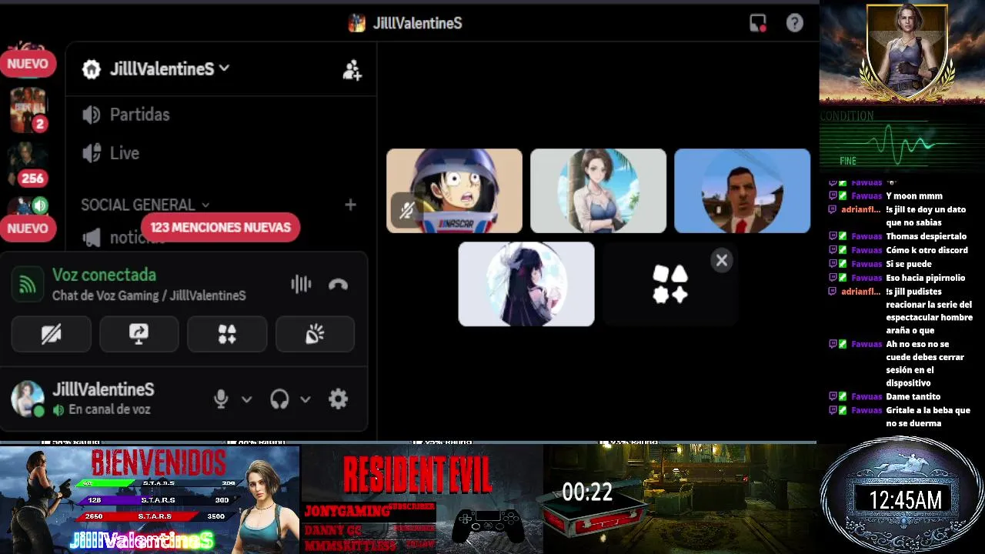The image size is (985, 554).
Task: Open User Settings gear
Action: tap(338, 399)
